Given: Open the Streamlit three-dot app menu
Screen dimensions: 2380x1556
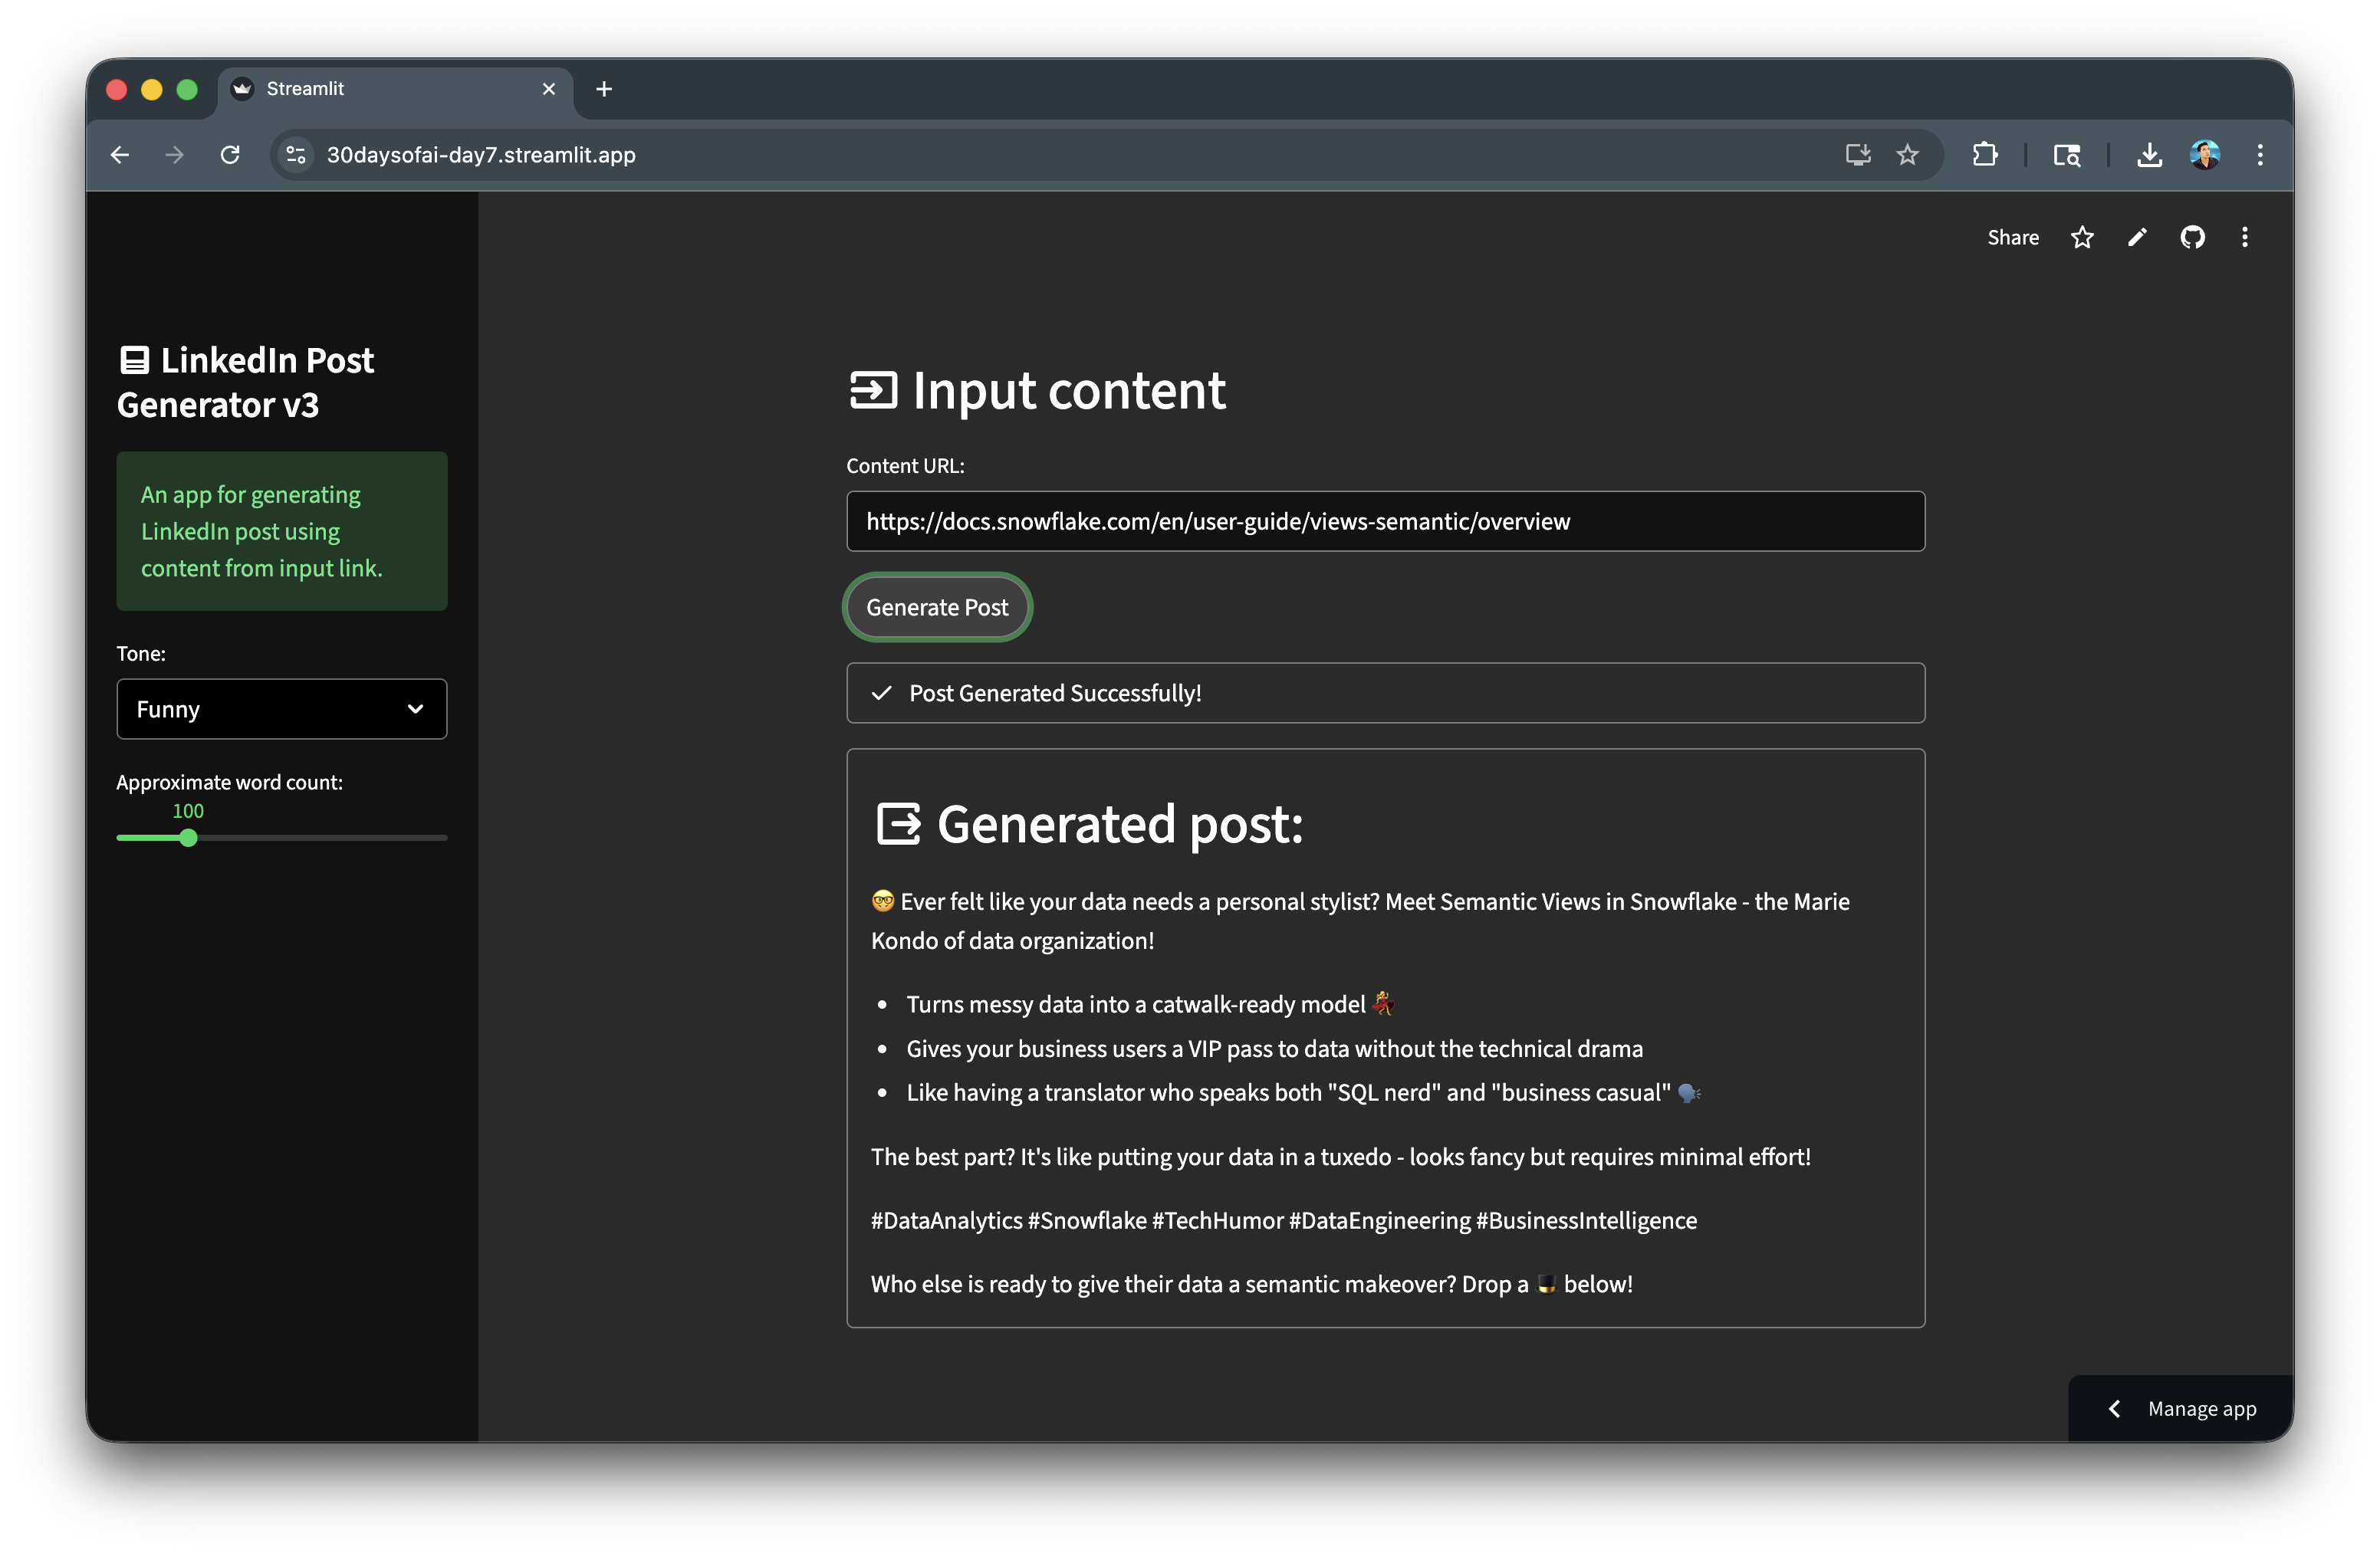Looking at the screenshot, I should pos(2245,237).
